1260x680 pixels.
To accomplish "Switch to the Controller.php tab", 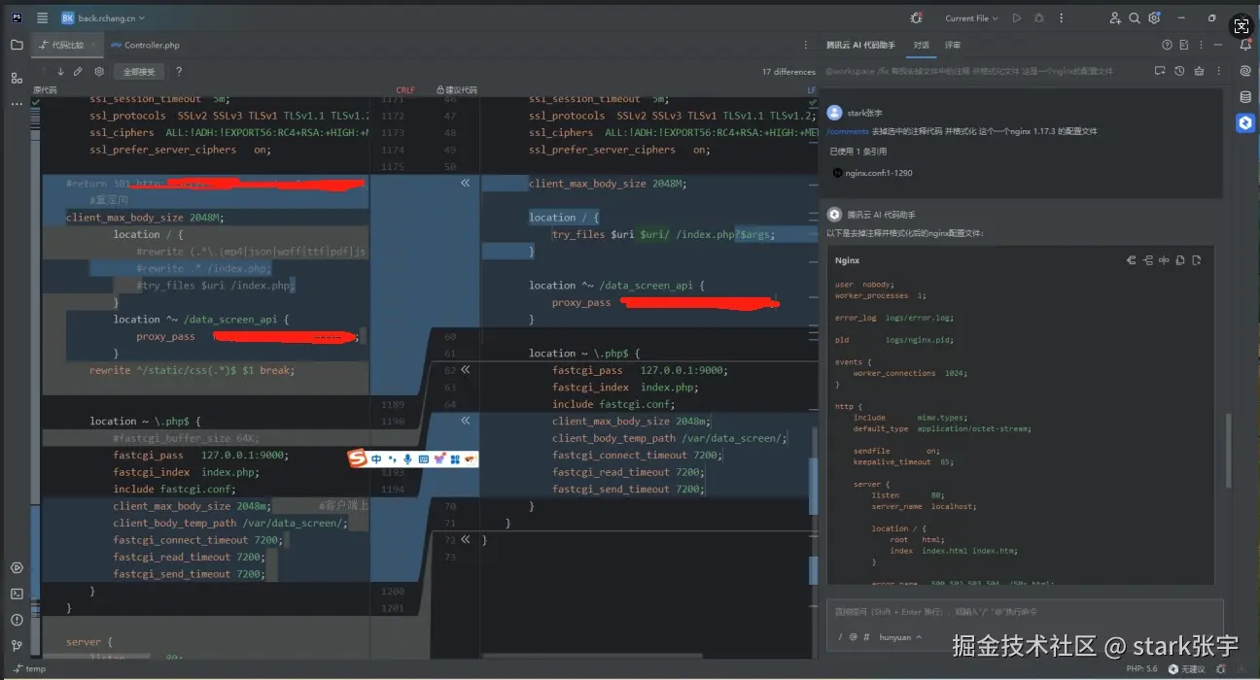I will point(146,45).
